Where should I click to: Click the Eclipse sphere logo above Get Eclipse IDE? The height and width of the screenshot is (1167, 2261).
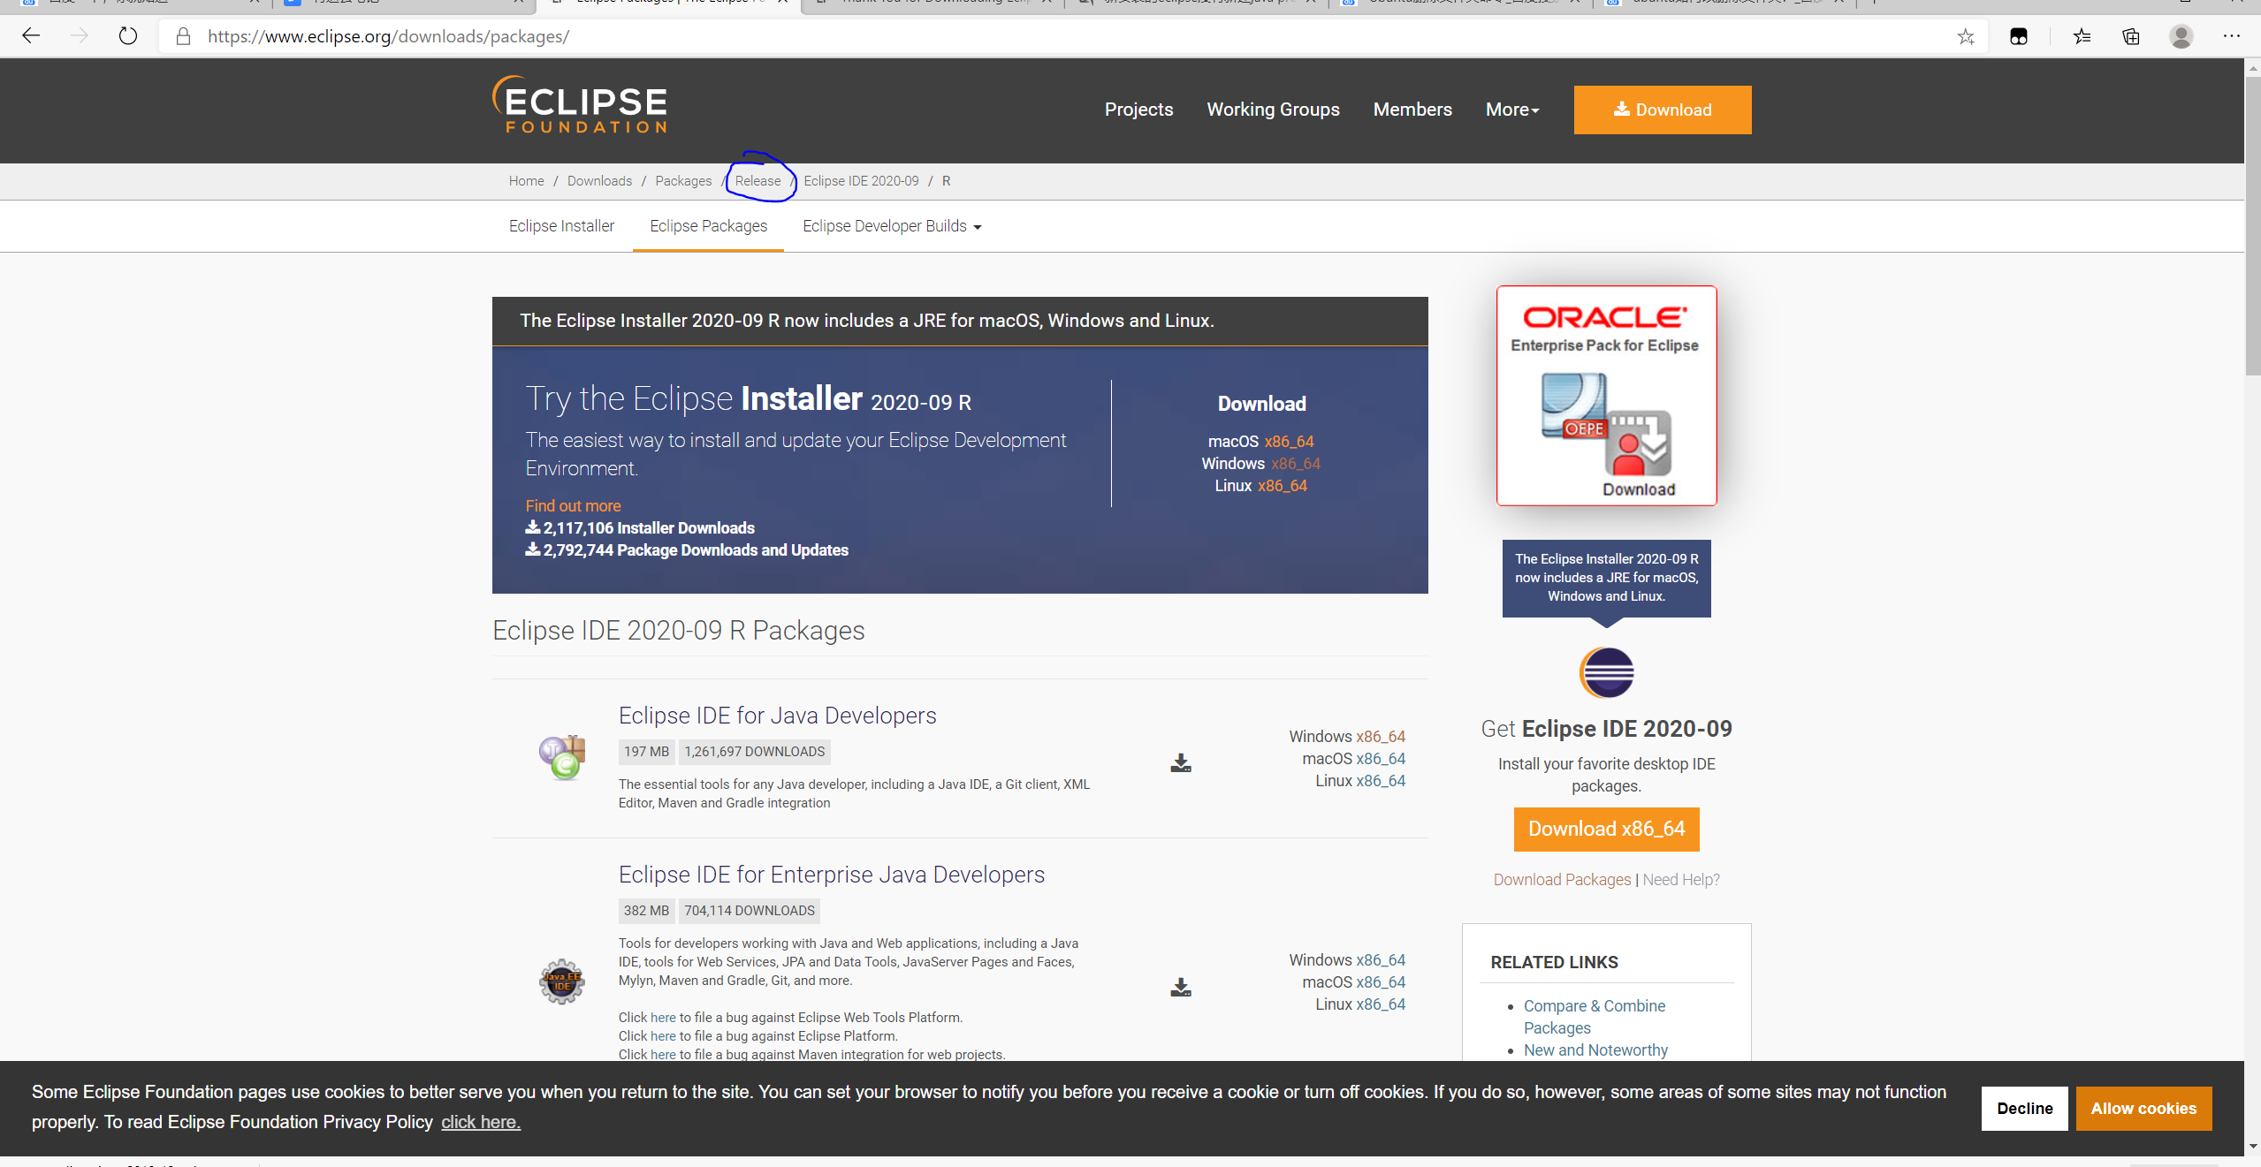1606,673
